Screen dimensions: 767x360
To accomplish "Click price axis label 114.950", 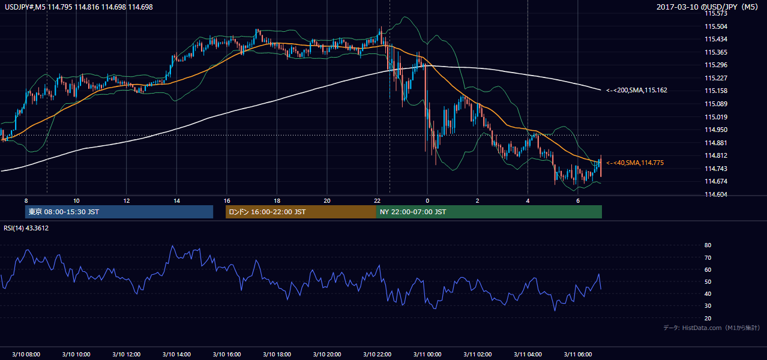I will click(x=715, y=130).
